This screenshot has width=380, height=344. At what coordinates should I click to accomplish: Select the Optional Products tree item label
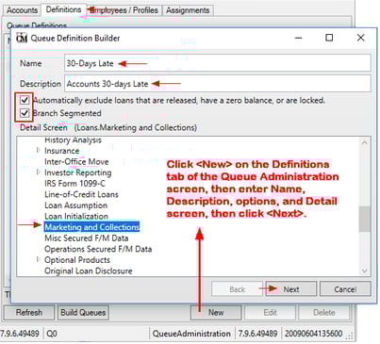click(77, 260)
